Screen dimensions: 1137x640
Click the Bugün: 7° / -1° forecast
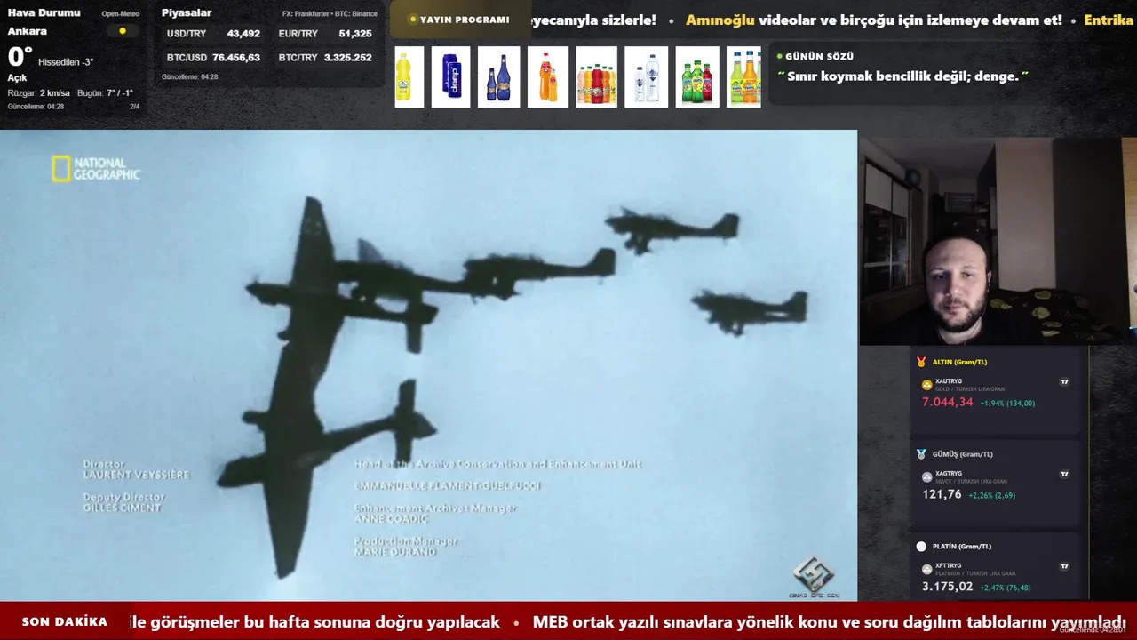[x=105, y=93]
